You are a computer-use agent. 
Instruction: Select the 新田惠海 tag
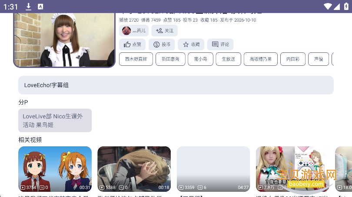click(x=170, y=59)
